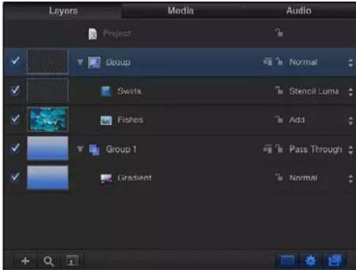The image size is (356, 270).
Task: Toggle the lock on Fishes row
Action: pos(279,119)
